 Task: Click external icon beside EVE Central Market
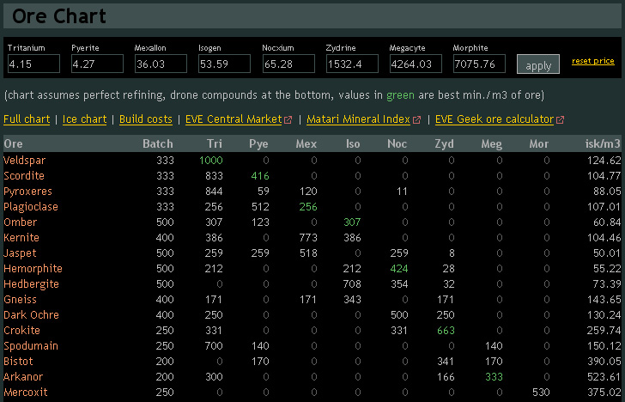click(288, 119)
